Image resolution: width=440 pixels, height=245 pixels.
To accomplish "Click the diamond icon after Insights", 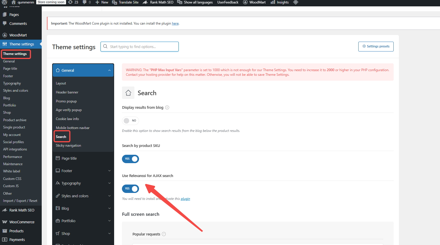I will pyautogui.click(x=295, y=2).
